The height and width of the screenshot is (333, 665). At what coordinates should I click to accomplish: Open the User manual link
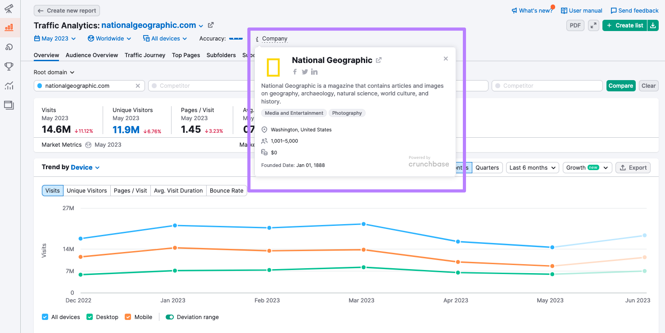point(582,10)
